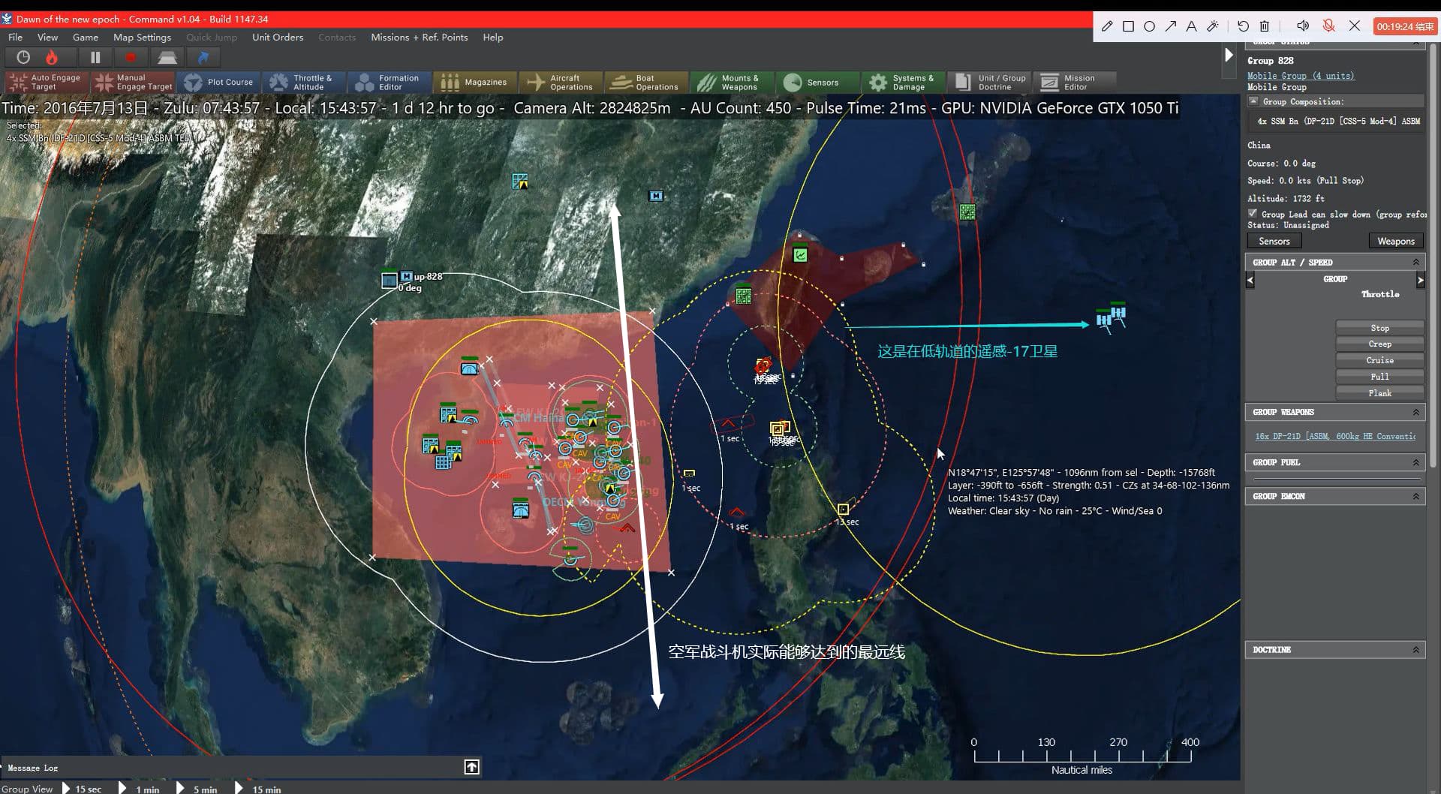Click the red flame icon in toolbar
1441x794 pixels.
pos(52,57)
